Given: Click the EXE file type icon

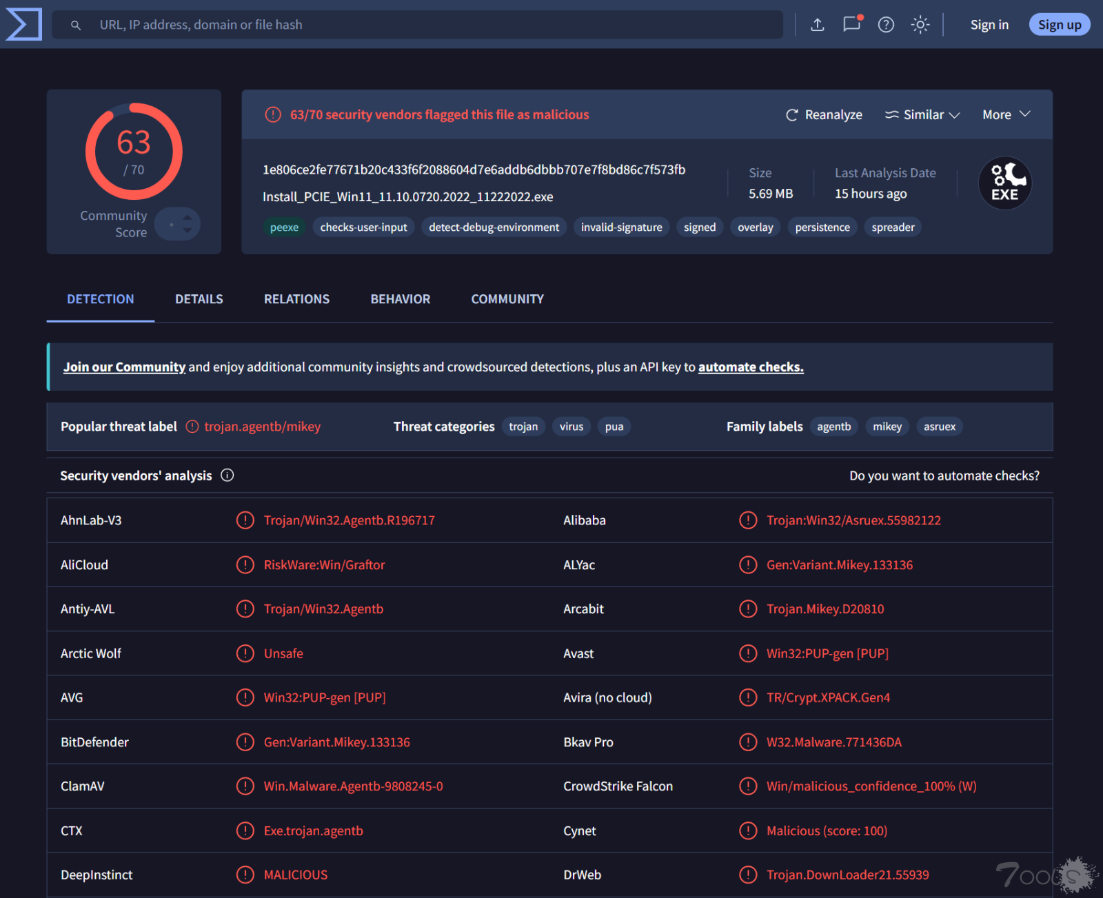Looking at the screenshot, I should 1005,183.
